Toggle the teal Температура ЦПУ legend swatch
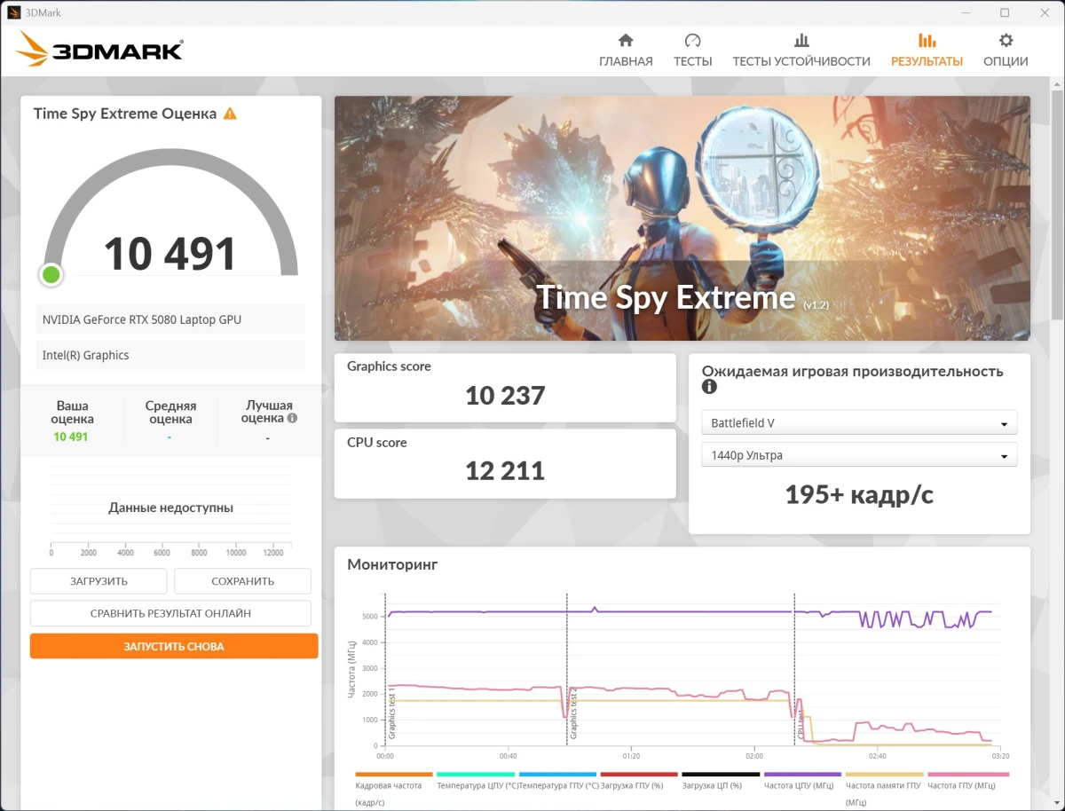 tap(476, 775)
